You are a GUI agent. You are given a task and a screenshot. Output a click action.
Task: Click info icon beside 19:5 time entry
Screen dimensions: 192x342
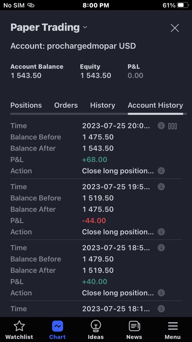pyautogui.click(x=161, y=187)
